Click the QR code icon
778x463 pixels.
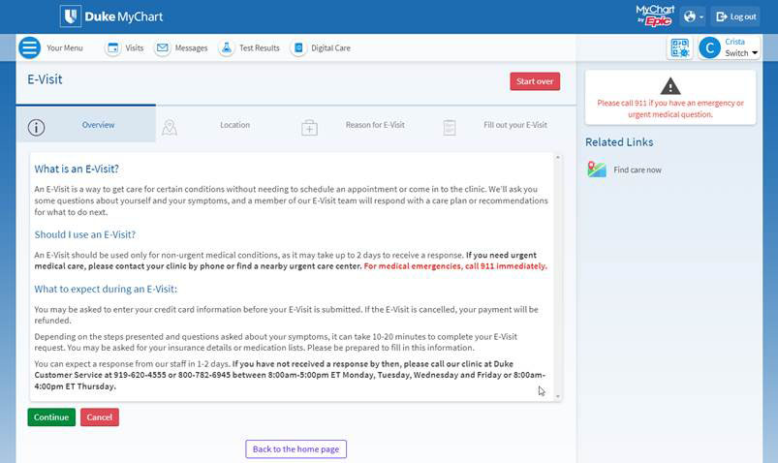click(679, 47)
